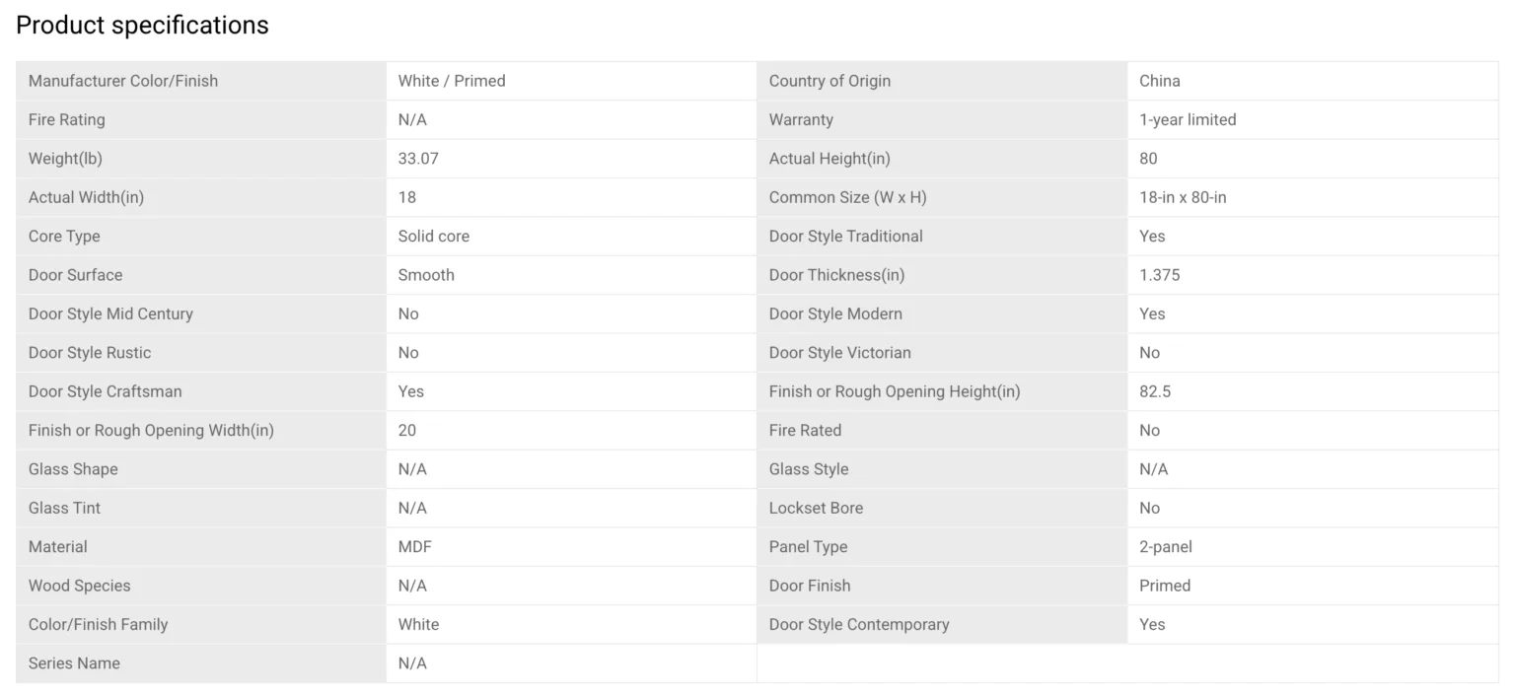Click the Solid core value
This screenshot has width=1515, height=696.
tap(434, 237)
